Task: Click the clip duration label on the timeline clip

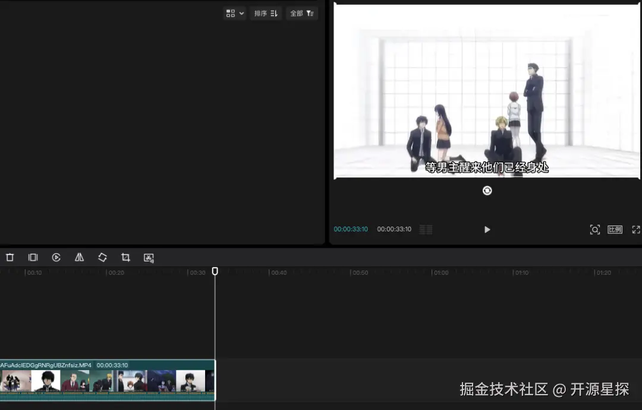Action: [x=112, y=365]
